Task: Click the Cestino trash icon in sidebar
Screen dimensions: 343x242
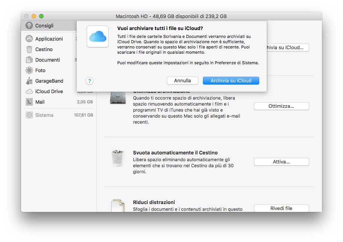Action: coord(29,49)
